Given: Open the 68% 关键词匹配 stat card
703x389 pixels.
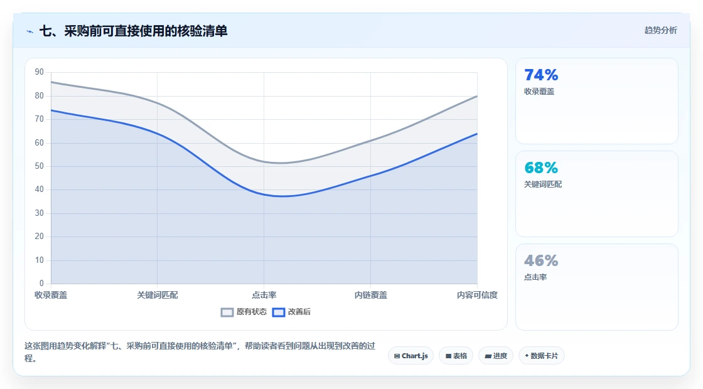Looking at the screenshot, I should tap(597, 194).
